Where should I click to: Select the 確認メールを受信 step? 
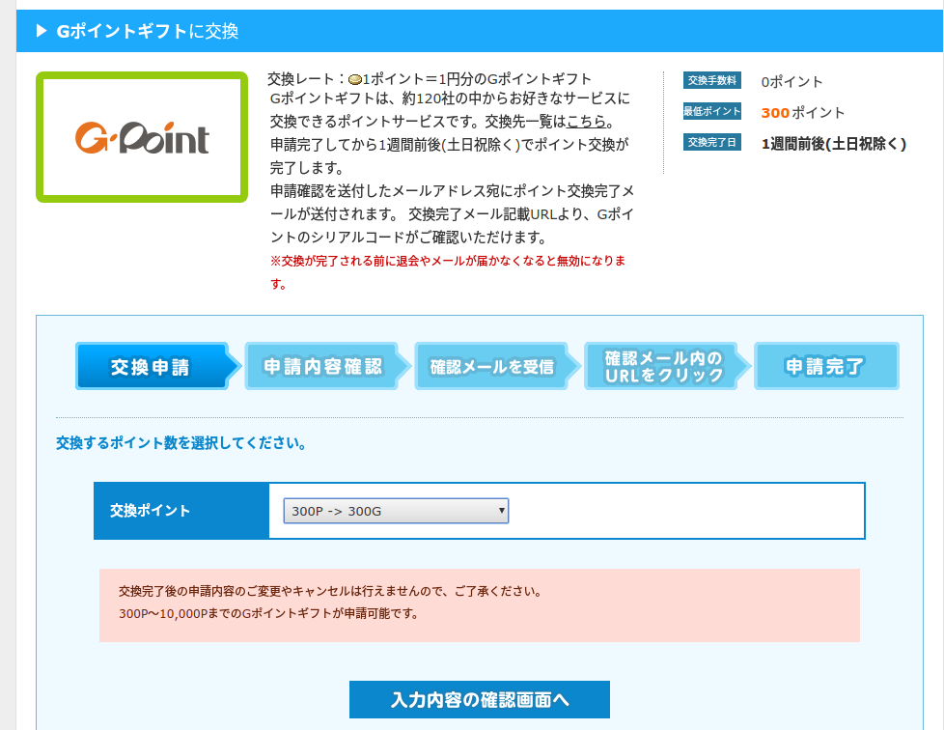tap(497, 366)
